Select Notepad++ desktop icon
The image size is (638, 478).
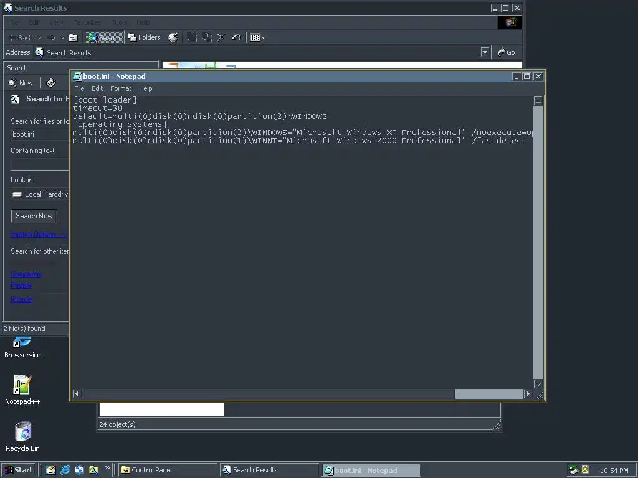coord(22,390)
